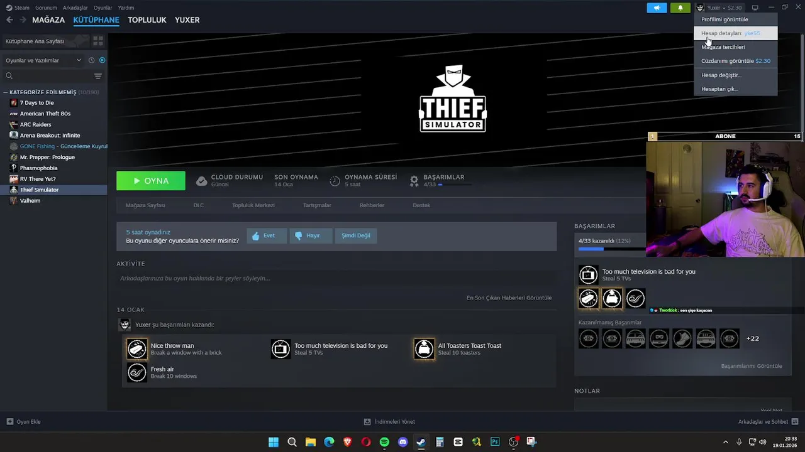Image resolution: width=805 pixels, height=452 pixels.
Task: Open Mağaza Sayfası game tab
Action: pyautogui.click(x=145, y=205)
